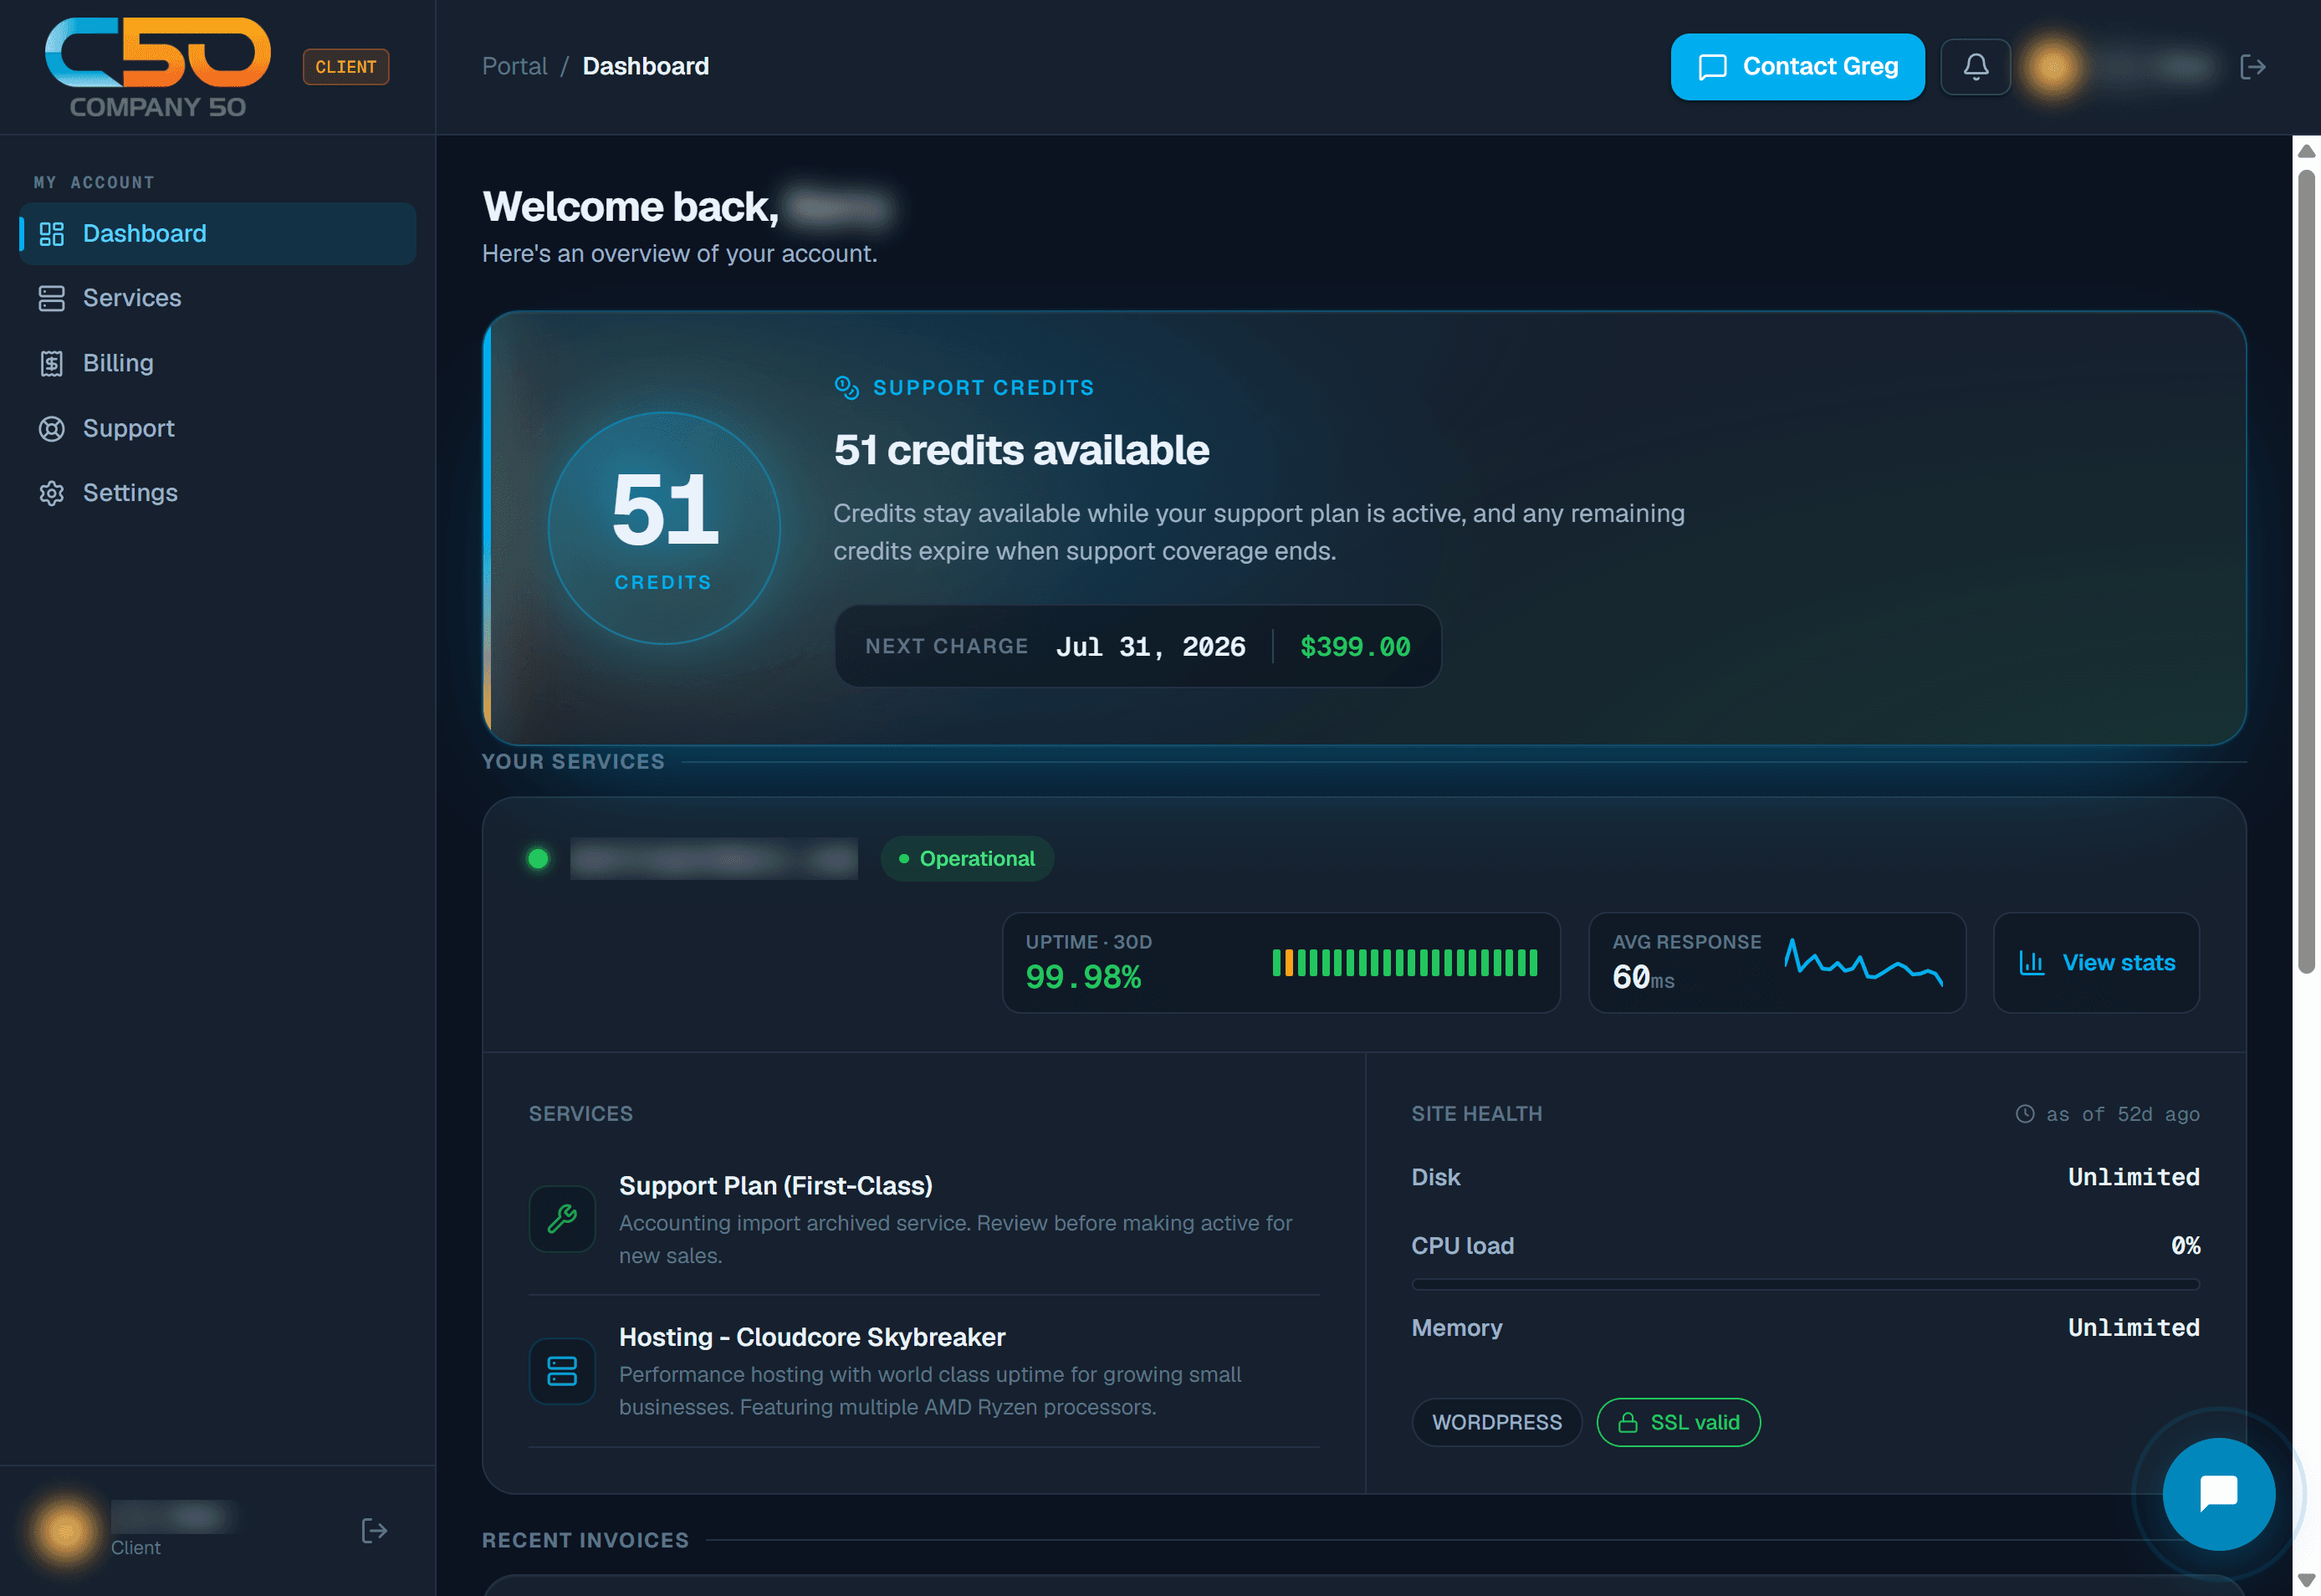Click the CPU load 0% value
The image size is (2321, 1596).
2185,1246
